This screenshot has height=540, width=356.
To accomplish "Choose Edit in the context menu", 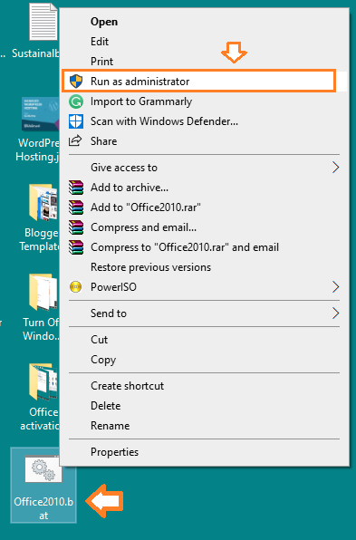I will 100,42.
